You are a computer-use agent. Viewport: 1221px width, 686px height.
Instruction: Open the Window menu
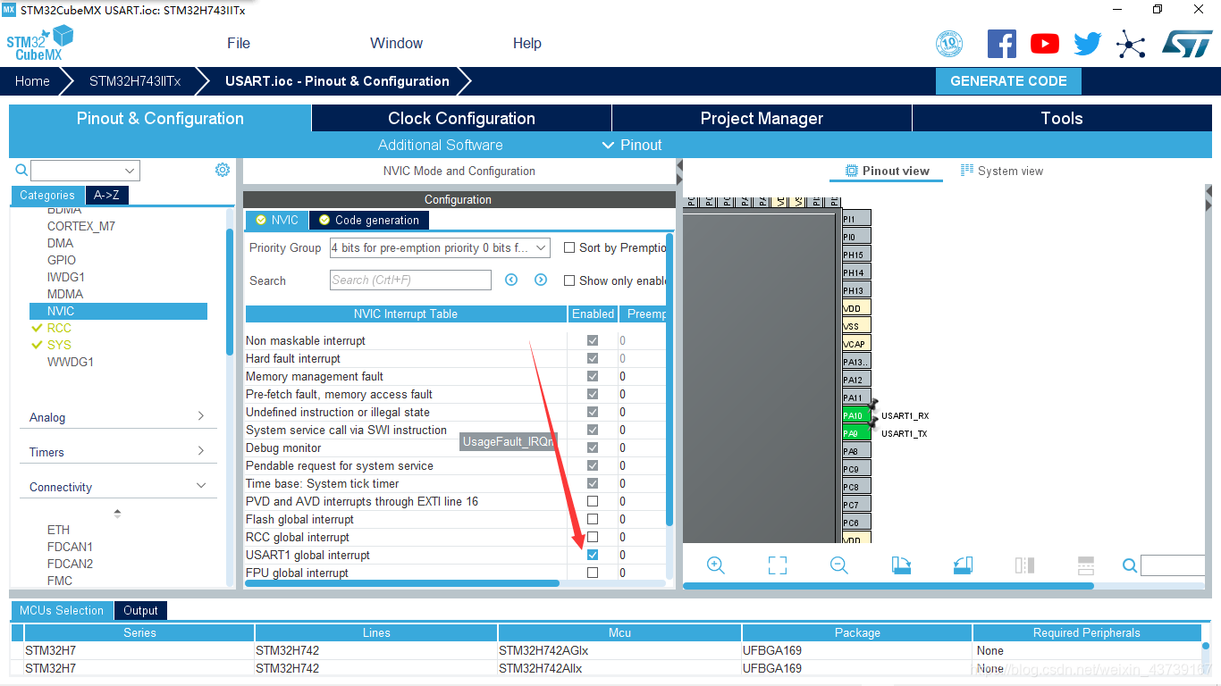coord(396,43)
